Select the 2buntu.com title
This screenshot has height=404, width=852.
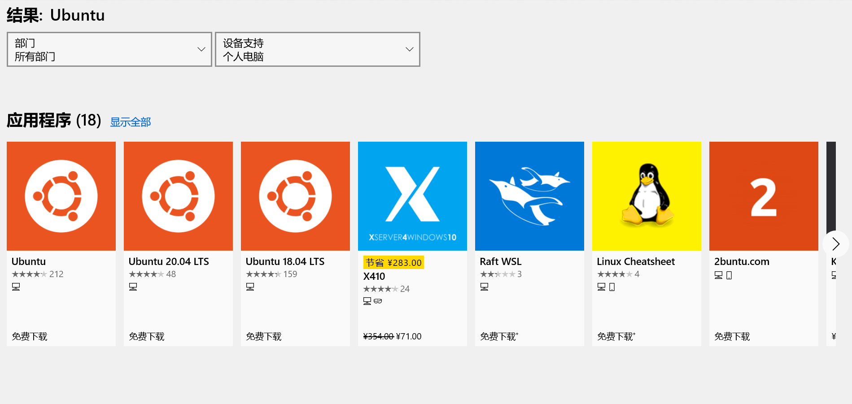(742, 261)
